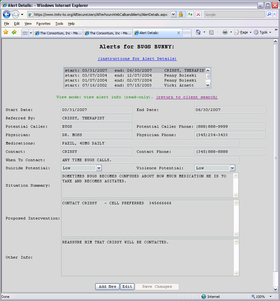This screenshot has width=280, height=301.
Task: Open the Tools gear toolbar menu
Action: tap(262, 32)
